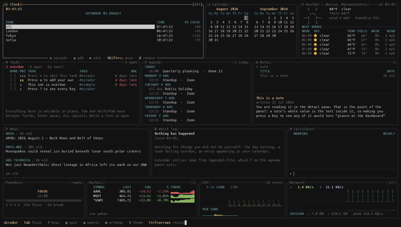The image size is (401, 227).
Task: Click priority bars of 'Press e to edit' task
Action: tap(23, 76)
